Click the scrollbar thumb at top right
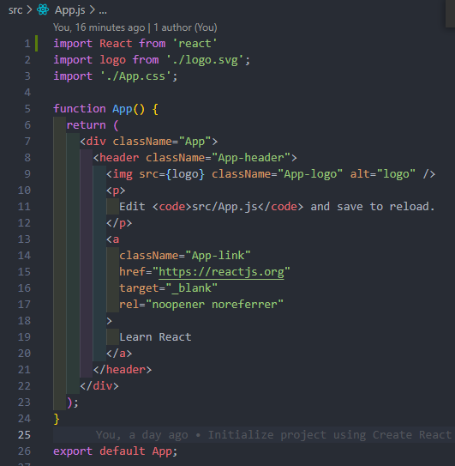Screen dimensions: 455x466 [x=450, y=14]
